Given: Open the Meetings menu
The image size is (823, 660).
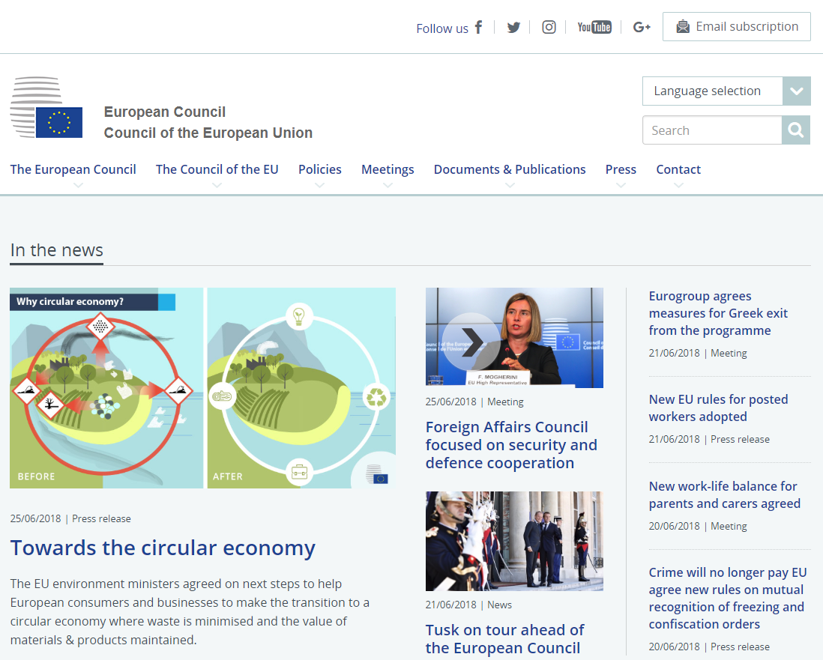Looking at the screenshot, I should [x=388, y=169].
